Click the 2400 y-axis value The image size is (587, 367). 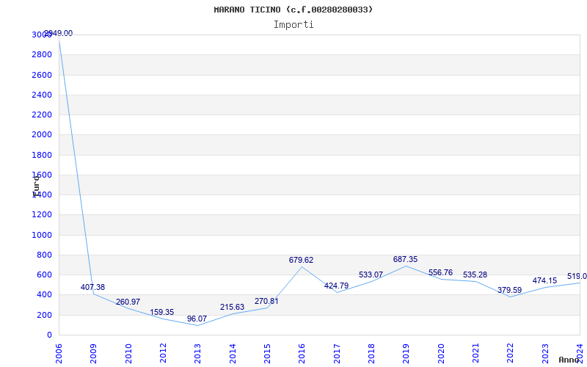(42, 95)
